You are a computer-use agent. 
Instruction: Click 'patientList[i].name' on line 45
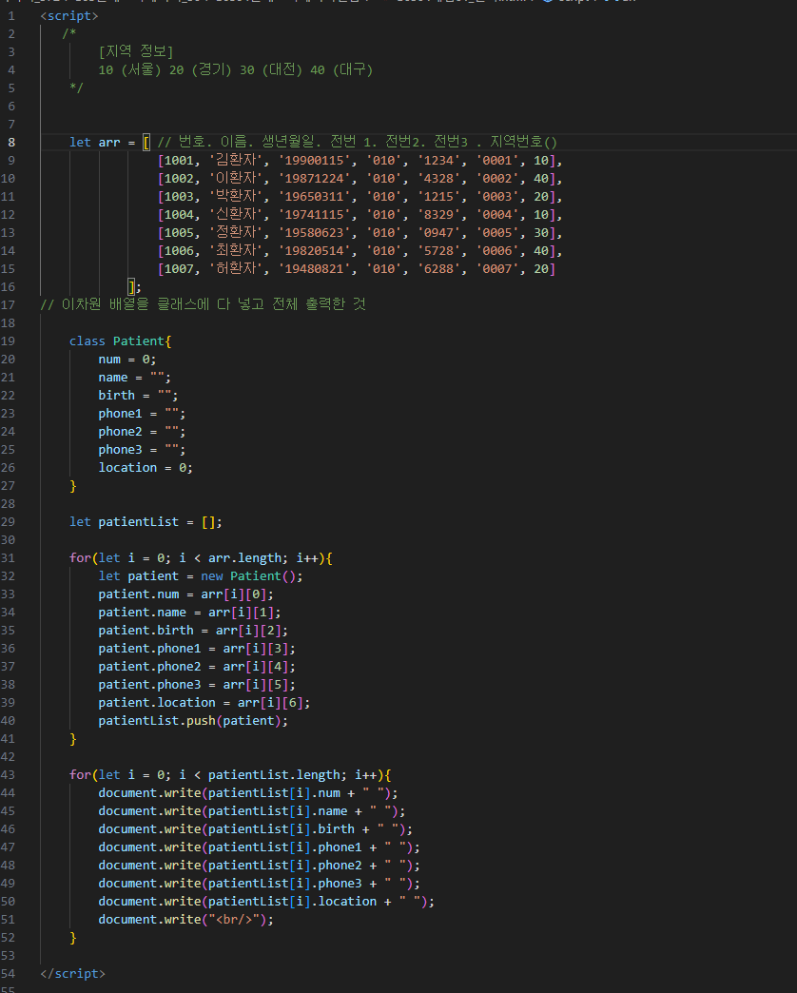[x=278, y=811]
